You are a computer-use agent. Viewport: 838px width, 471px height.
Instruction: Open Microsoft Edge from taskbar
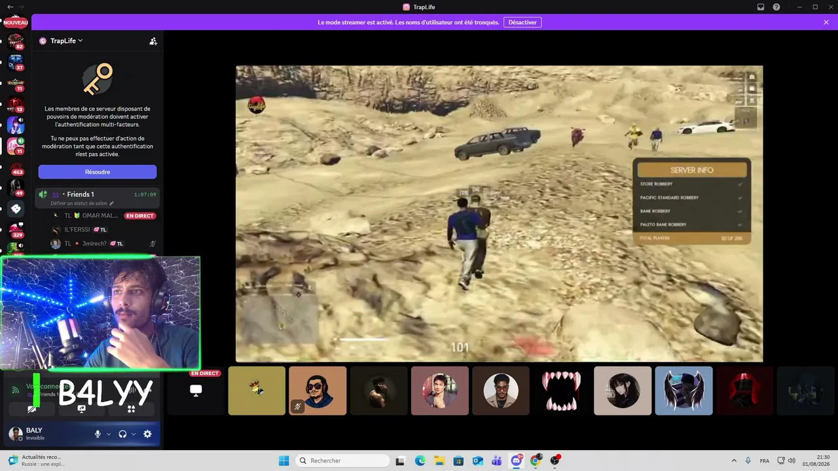420,461
